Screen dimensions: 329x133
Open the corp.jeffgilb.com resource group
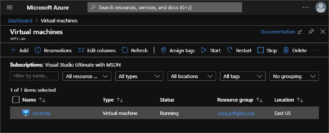[236, 113]
